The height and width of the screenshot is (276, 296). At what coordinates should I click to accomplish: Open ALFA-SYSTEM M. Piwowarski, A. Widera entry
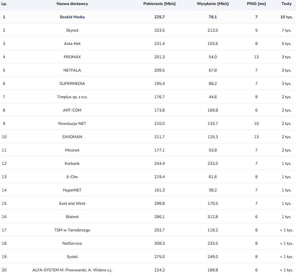[x=72, y=270]
